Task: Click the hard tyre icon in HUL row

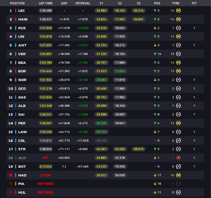Action: (178, 192)
